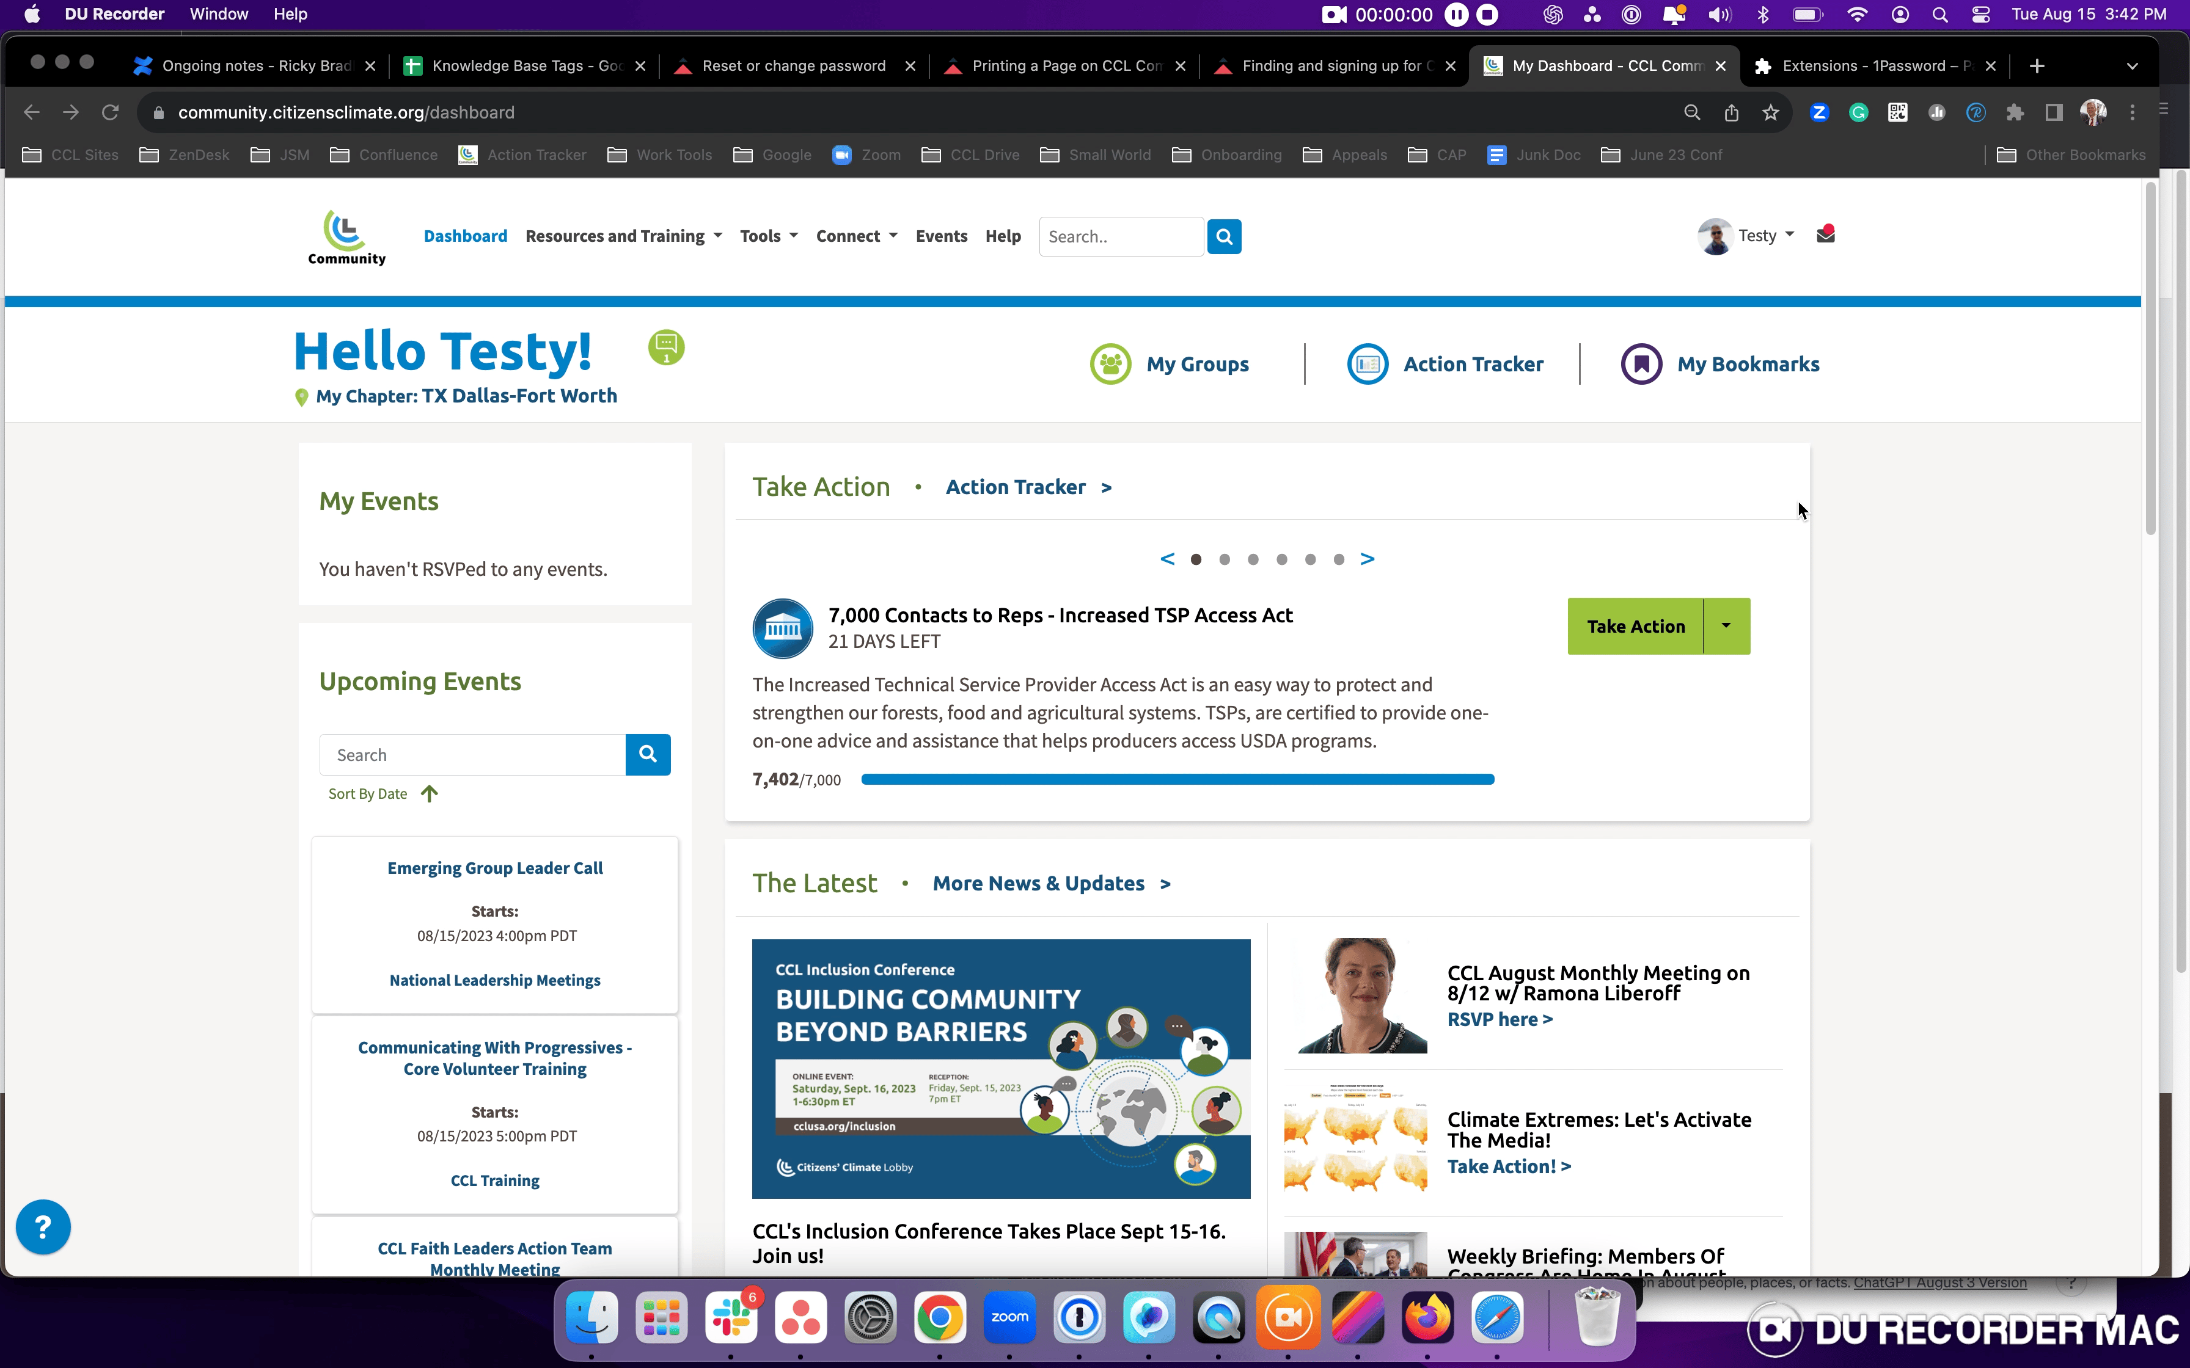Click the page vertical scrollbar
The width and height of the screenshot is (2190, 1368).
tap(2150, 358)
